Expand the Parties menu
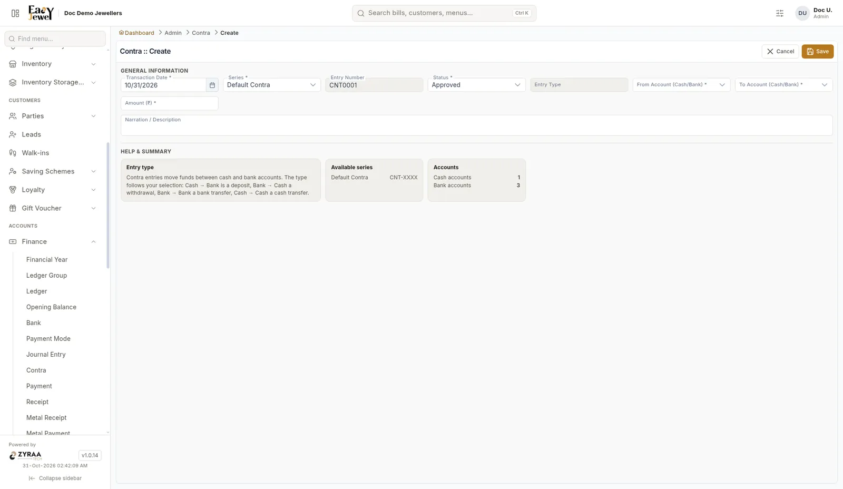This screenshot has width=843, height=489. [x=93, y=116]
